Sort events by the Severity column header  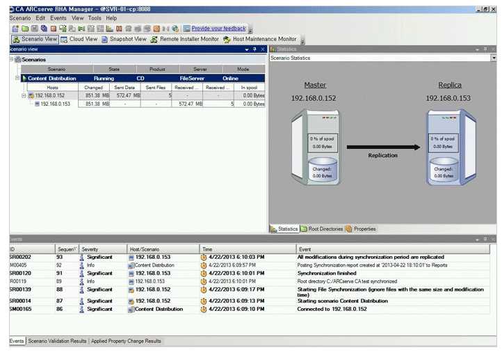103,250
